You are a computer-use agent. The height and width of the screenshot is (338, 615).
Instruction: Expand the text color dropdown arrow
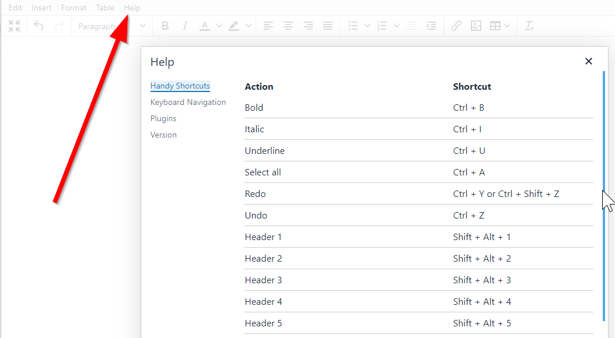tap(219, 26)
